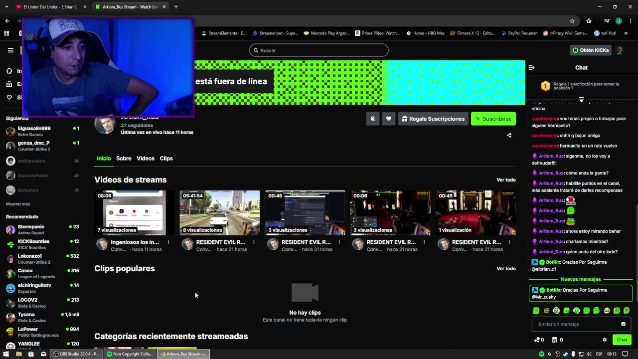
Task: Switch to the Sobre channel tab
Action: (x=124, y=159)
